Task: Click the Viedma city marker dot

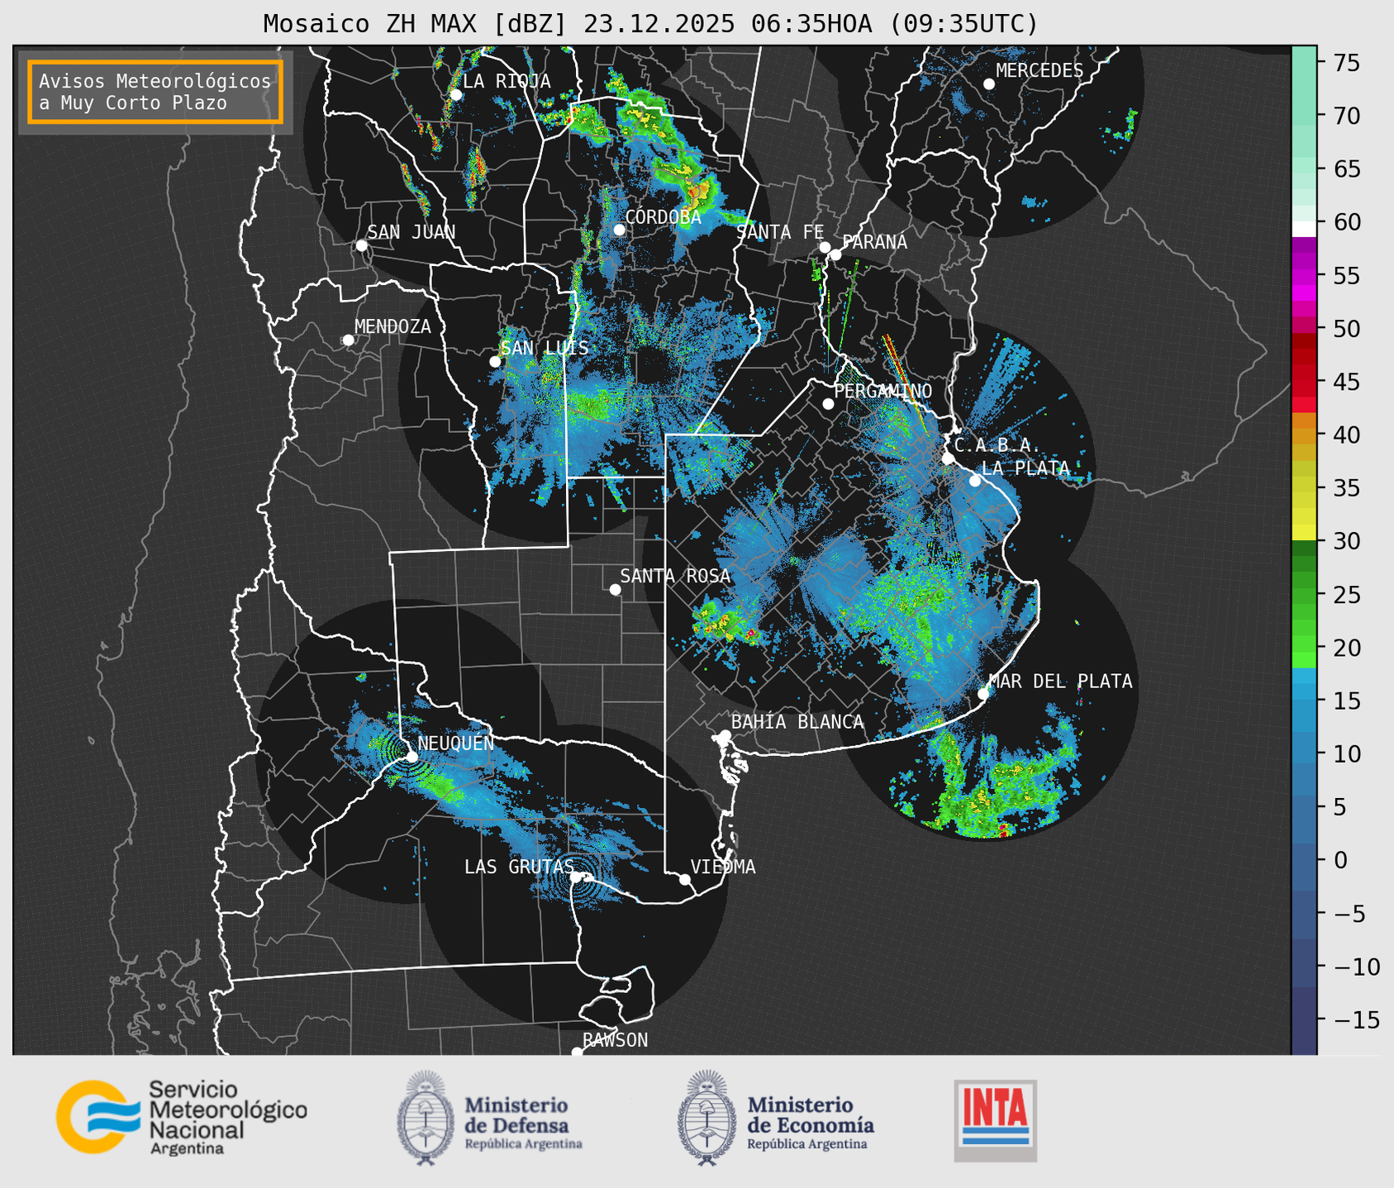Action: (685, 879)
